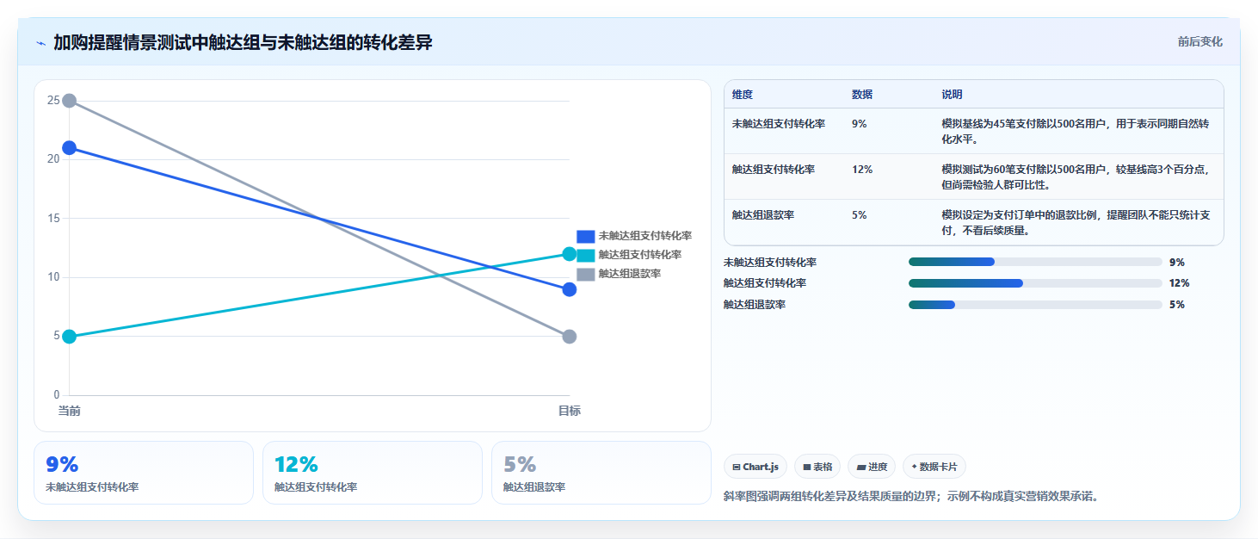
Task: Click description starting 模拟基线为45笔支付
Action: pos(1076,131)
